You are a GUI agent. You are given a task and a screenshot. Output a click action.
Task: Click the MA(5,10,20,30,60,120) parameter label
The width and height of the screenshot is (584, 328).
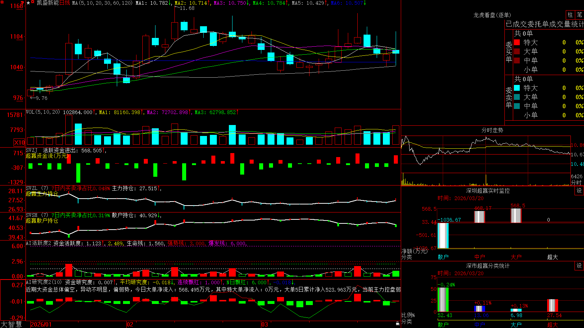point(102,3)
